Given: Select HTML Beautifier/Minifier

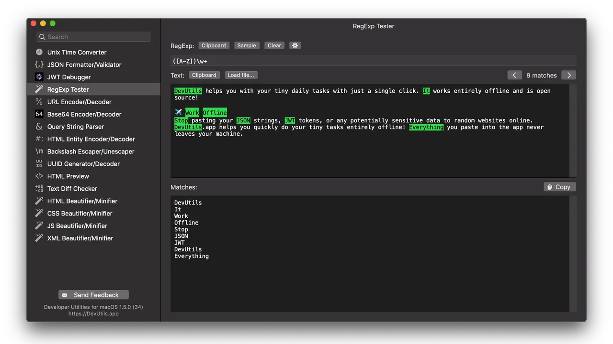Looking at the screenshot, I should click(x=93, y=201).
